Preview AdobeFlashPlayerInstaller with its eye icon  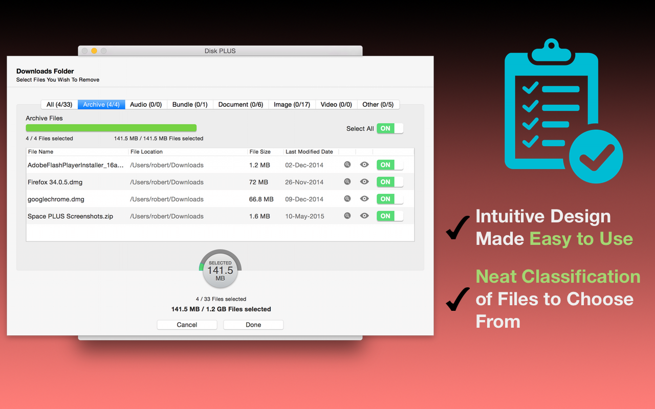point(364,165)
